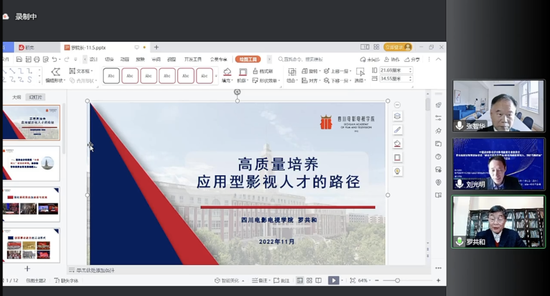Click the shape Fill paint bucket icon

(227, 72)
